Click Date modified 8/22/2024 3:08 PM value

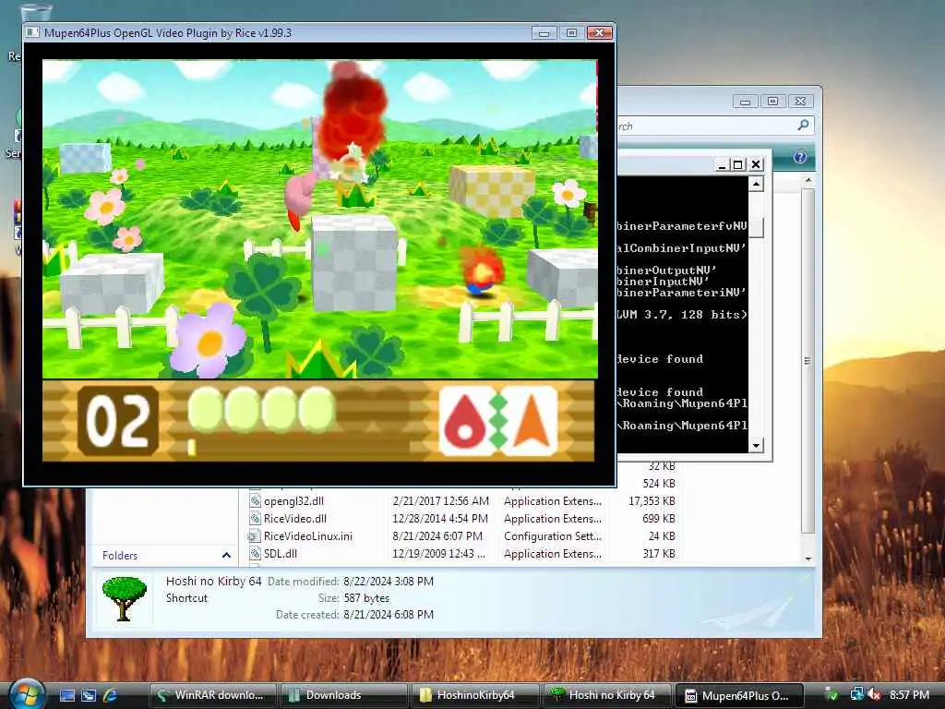click(x=389, y=582)
